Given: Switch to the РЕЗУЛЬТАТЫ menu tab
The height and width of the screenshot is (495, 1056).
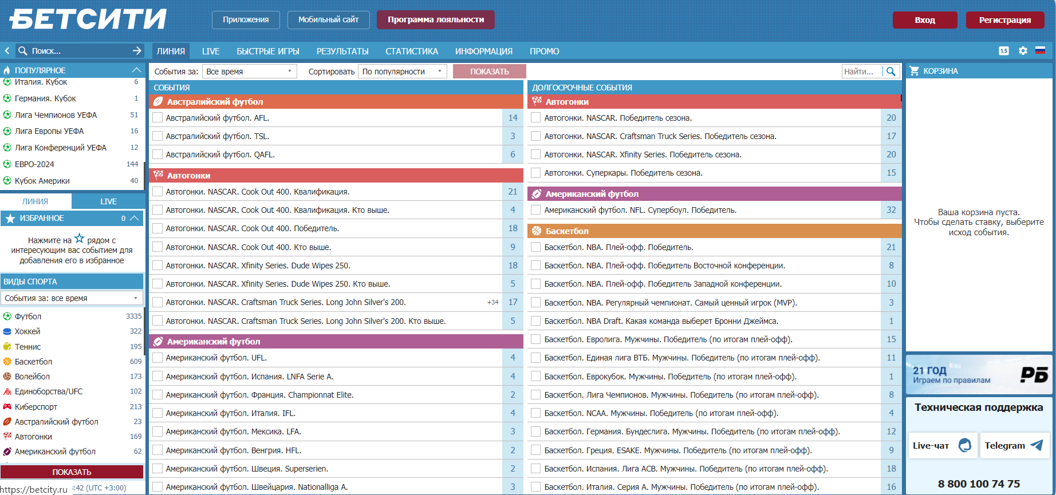Looking at the screenshot, I should [342, 52].
